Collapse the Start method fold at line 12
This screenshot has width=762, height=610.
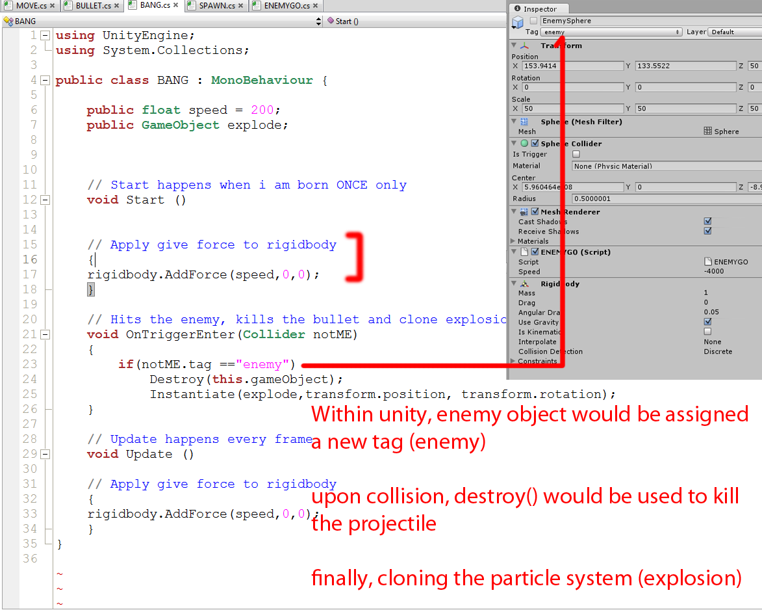[45, 200]
